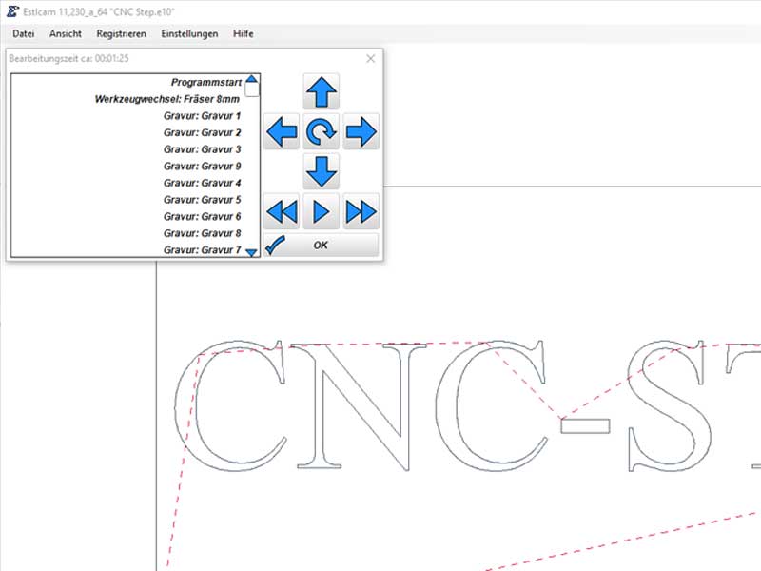Click the Bearbeitungszeit ca: 00:01:25 title
This screenshot has height=571, width=761.
(x=68, y=59)
